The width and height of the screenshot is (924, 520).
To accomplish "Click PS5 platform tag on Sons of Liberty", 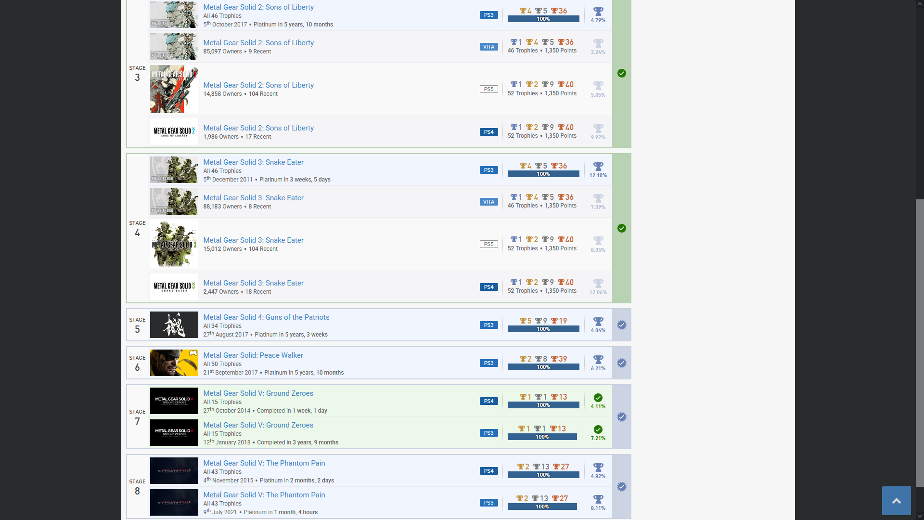I will click(x=488, y=89).
